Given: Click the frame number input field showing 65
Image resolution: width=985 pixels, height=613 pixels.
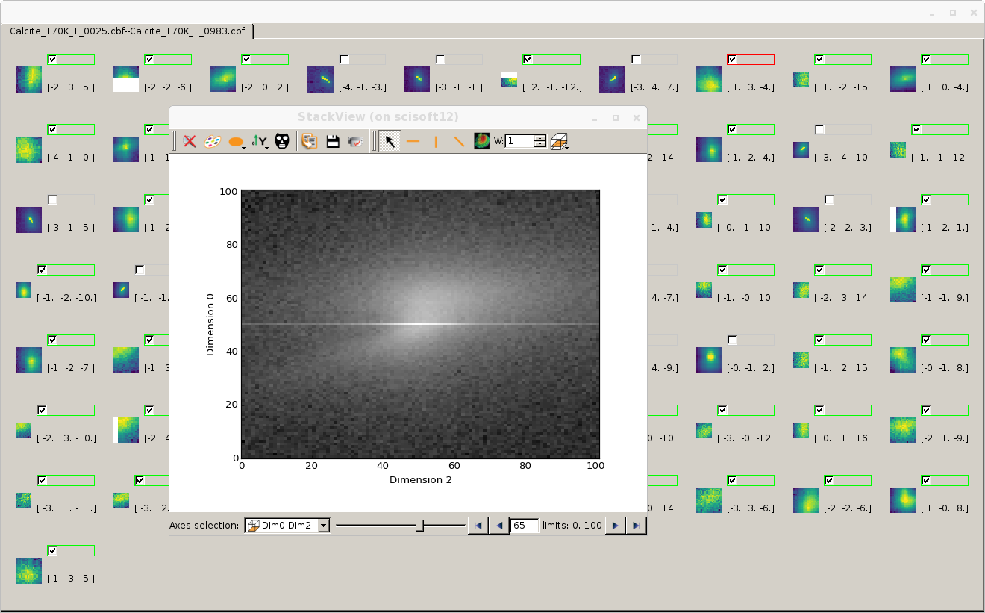Looking at the screenshot, I should (x=524, y=526).
